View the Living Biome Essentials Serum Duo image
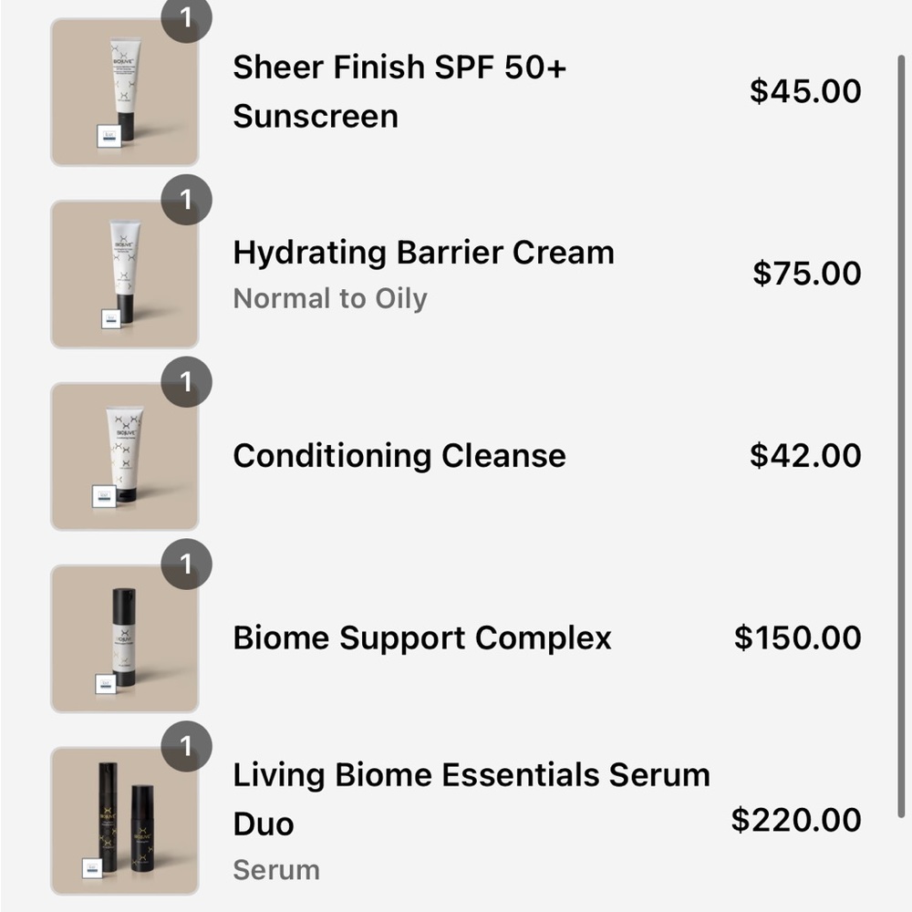The height and width of the screenshot is (912, 912). tap(125, 819)
